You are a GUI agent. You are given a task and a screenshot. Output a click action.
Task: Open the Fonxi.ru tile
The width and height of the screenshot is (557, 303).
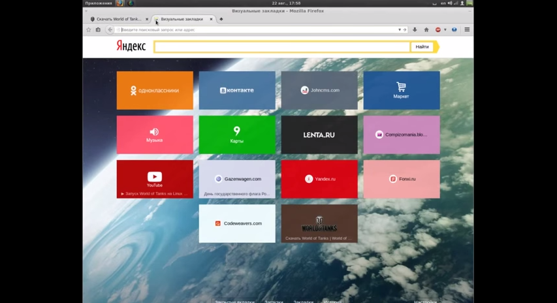pos(402,179)
